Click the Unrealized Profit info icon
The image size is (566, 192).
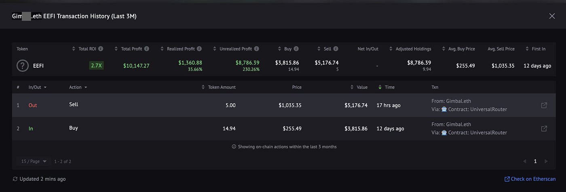point(257,49)
